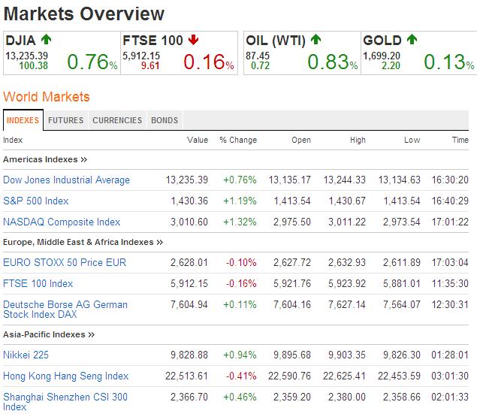Expand the Asia-Pacific Indexes section link
477x417 pixels.
click(x=49, y=334)
